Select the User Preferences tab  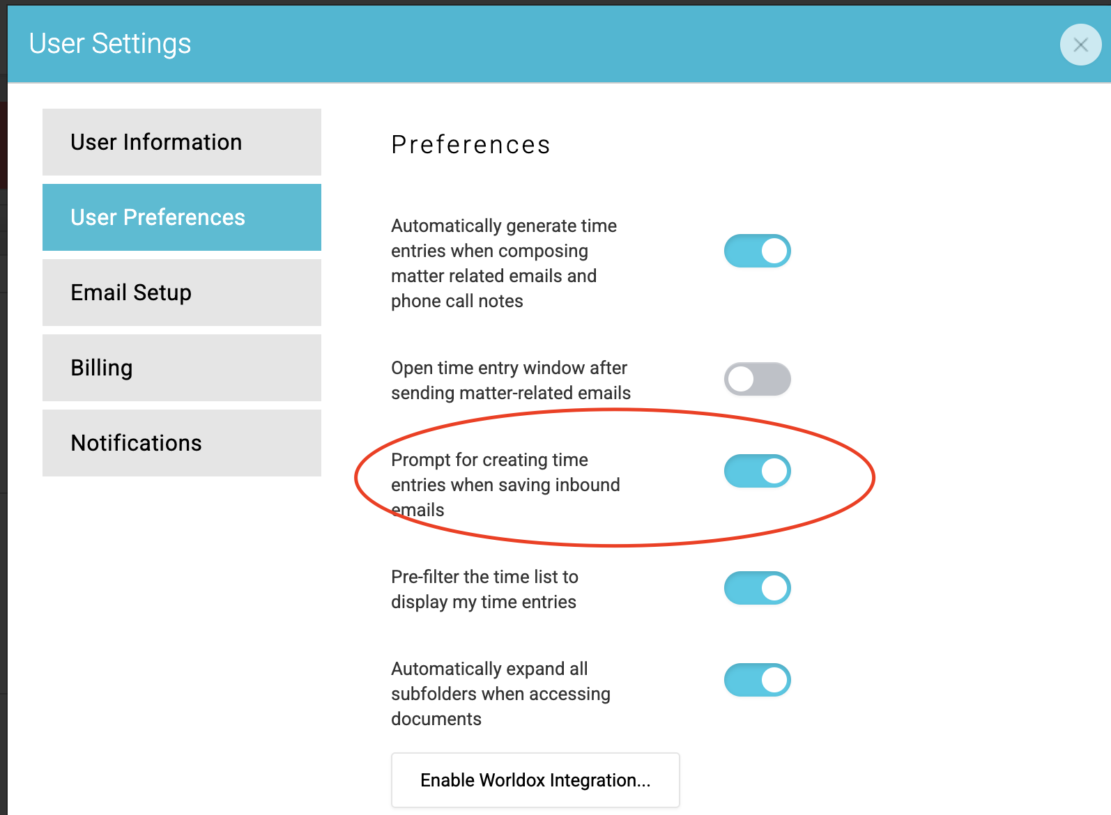click(x=182, y=217)
